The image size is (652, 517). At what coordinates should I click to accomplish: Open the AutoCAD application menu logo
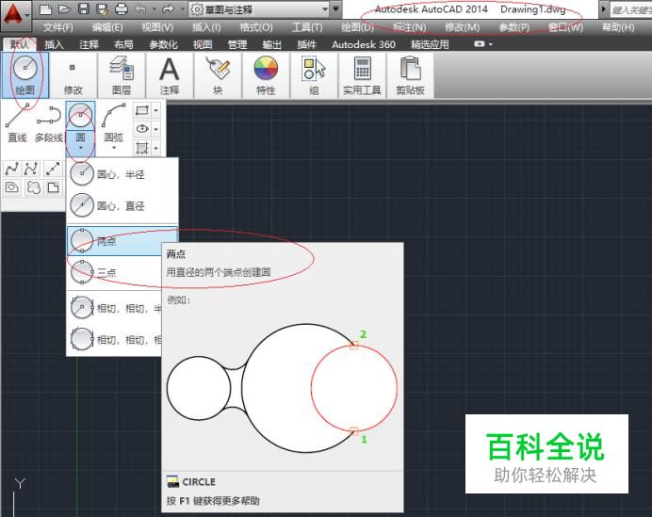click(15, 15)
